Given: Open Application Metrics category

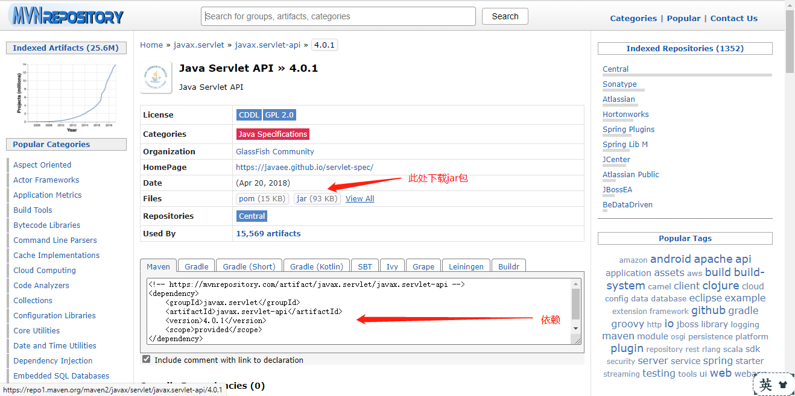Looking at the screenshot, I should (x=48, y=195).
